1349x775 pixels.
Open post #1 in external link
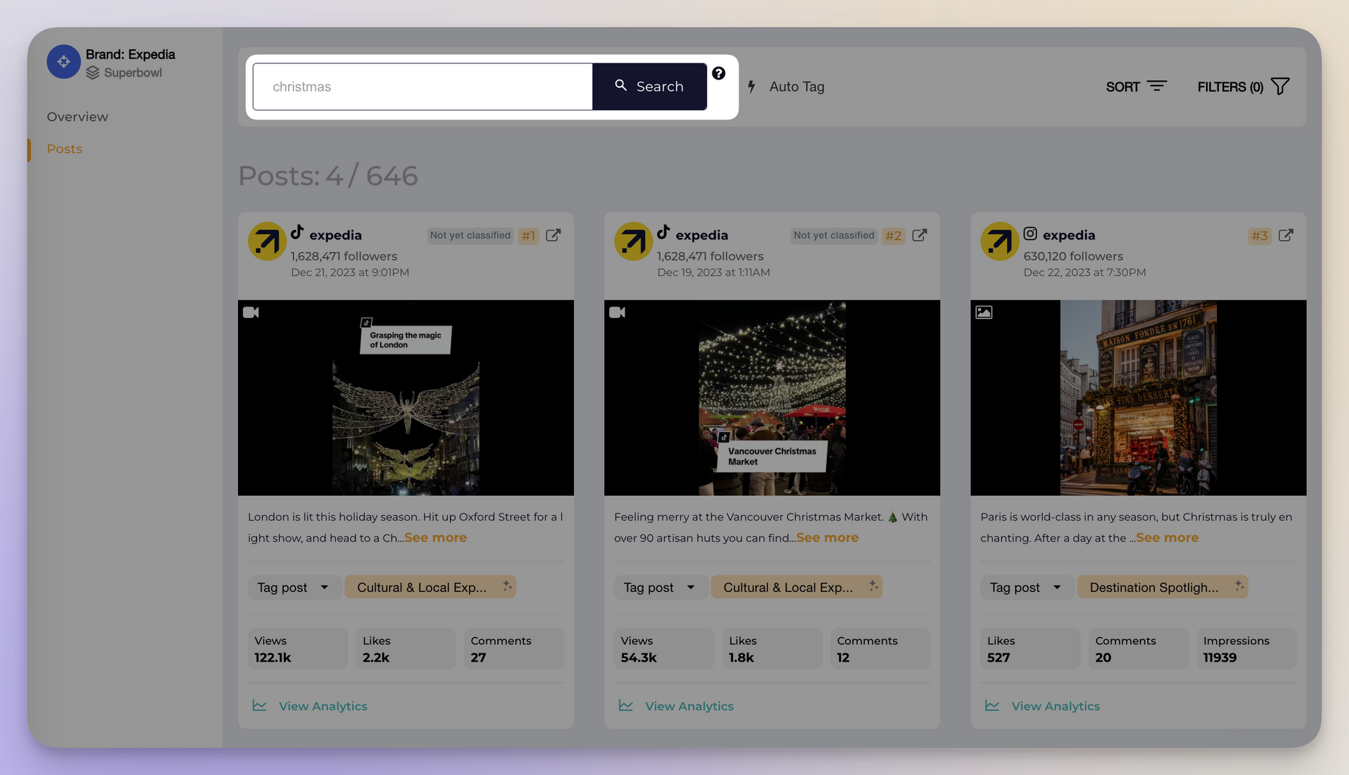[553, 235]
